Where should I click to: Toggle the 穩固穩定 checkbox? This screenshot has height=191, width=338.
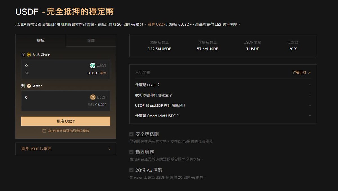(131, 152)
